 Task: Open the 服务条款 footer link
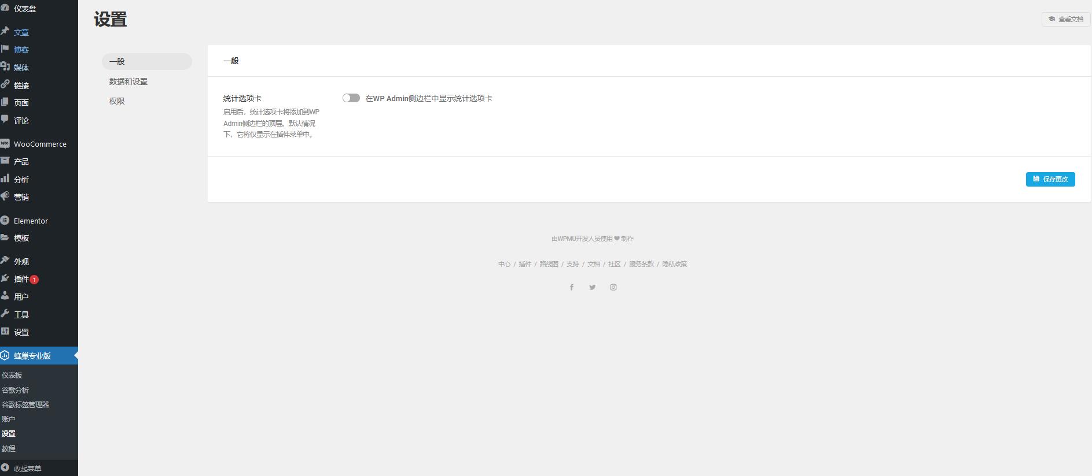[x=641, y=264]
